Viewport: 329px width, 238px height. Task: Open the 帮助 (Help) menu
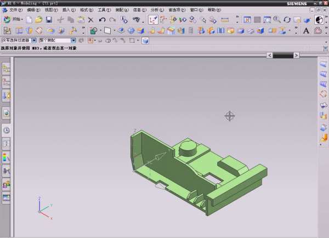(214, 10)
